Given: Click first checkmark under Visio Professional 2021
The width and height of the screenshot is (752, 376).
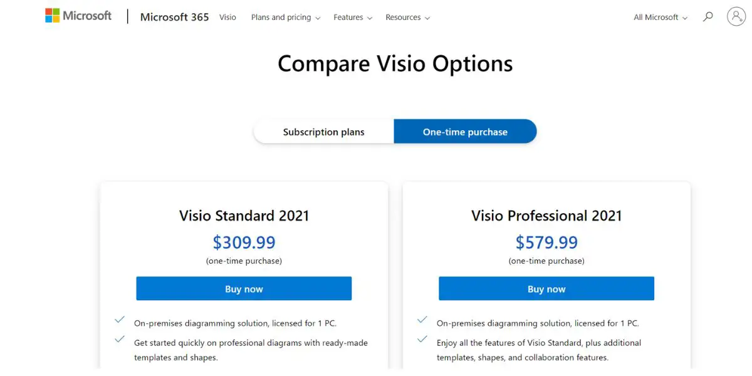Looking at the screenshot, I should 422,320.
